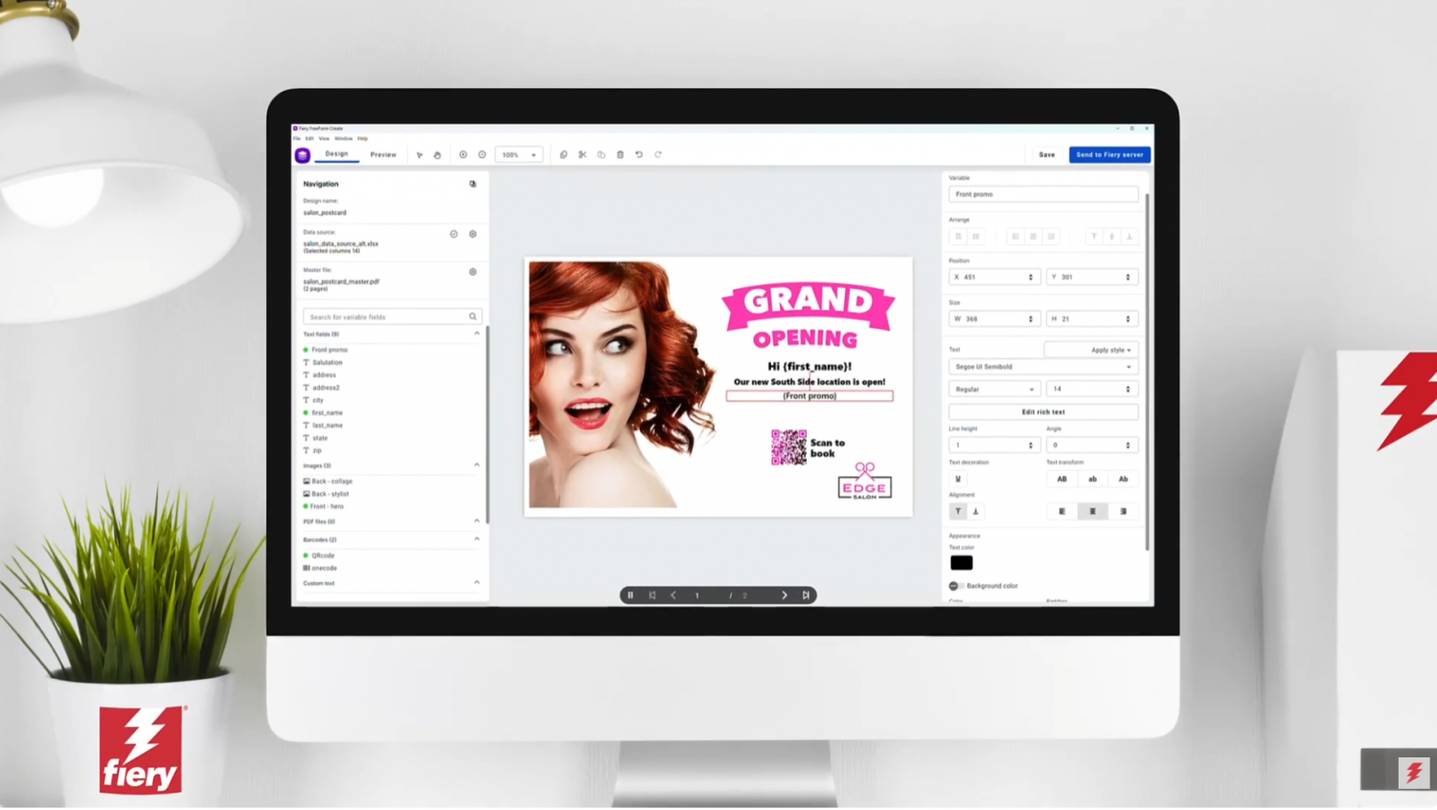1437x810 pixels.
Task: Jump to the last page
Action: [806, 596]
